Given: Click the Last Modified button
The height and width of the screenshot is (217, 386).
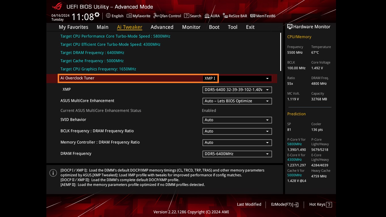Looking at the screenshot, I should (249, 204).
